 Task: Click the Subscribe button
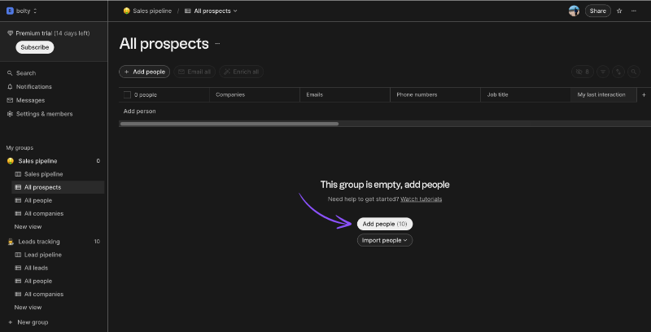35,47
